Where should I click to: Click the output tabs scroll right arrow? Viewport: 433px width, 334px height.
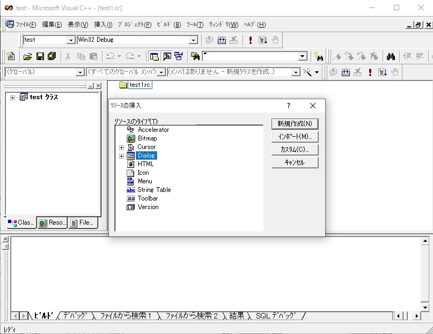(x=416, y=316)
